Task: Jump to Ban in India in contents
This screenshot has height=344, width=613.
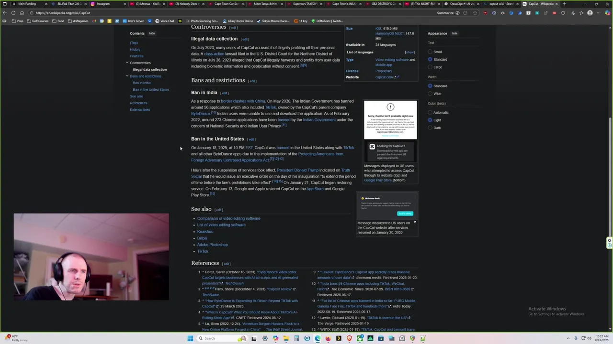Action: pos(141,83)
